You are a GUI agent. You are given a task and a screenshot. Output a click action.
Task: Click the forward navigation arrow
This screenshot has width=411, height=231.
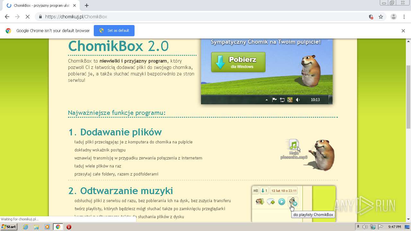(x=17, y=17)
